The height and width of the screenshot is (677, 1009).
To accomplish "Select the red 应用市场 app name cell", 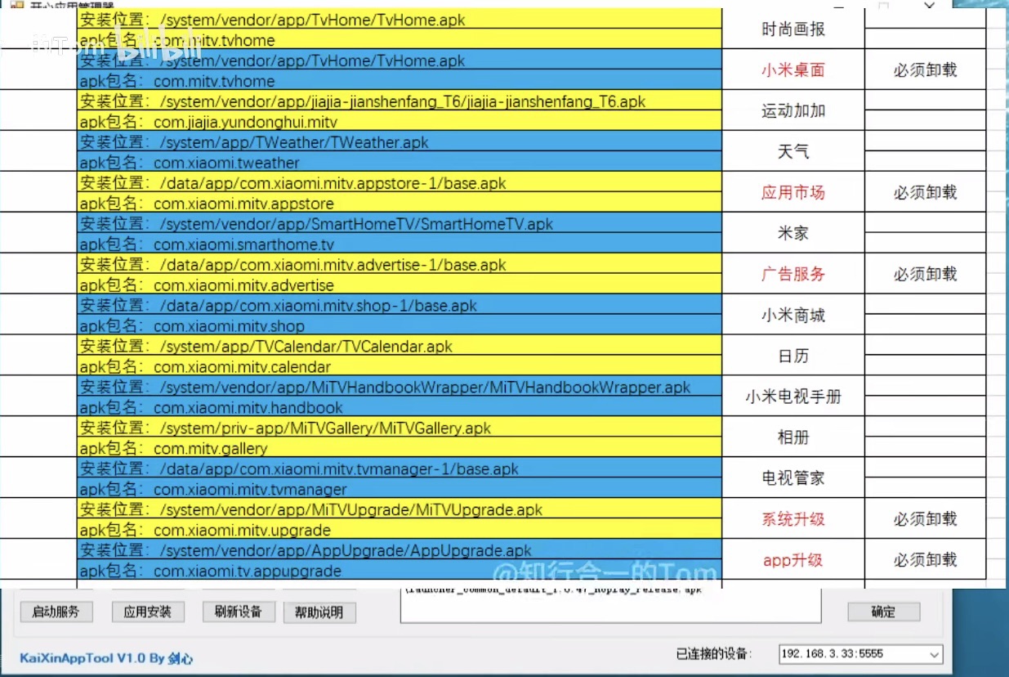I will [793, 192].
